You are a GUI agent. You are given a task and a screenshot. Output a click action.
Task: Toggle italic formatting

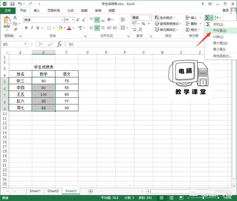(x=32, y=28)
